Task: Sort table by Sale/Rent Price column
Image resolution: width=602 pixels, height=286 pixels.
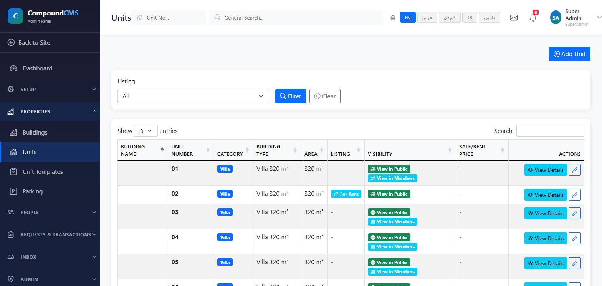Action: [x=482, y=150]
